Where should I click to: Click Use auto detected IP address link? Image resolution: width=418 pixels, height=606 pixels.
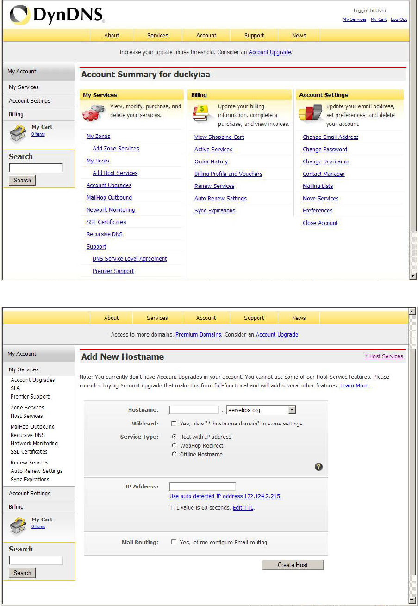[x=225, y=496]
